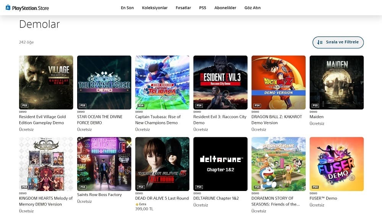The width and height of the screenshot is (382, 215).
Task: Click the DELTARUNE Chapter 1&2 title text
Action: [216, 198]
